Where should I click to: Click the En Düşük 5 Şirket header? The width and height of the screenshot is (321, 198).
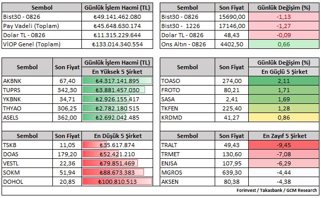(117, 136)
